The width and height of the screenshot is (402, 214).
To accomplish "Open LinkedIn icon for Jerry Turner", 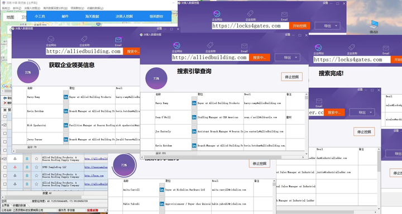I will tap(66, 139).
